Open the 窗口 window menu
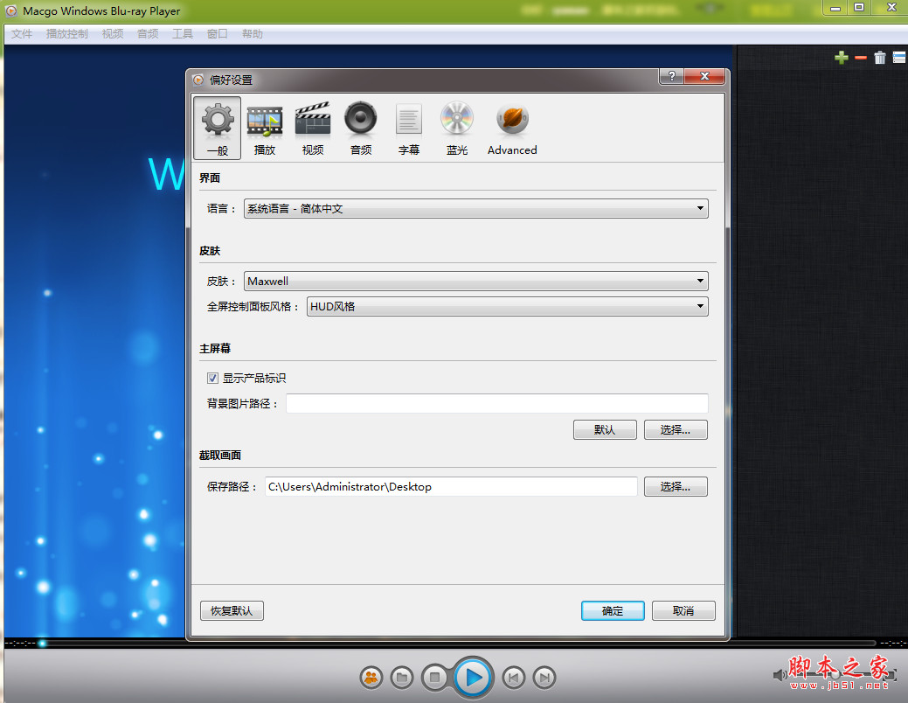The image size is (908, 703). click(217, 34)
